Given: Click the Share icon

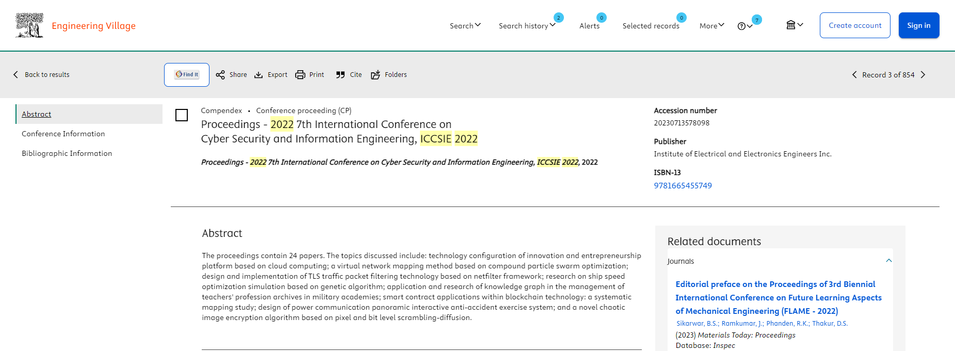Looking at the screenshot, I should 220,75.
